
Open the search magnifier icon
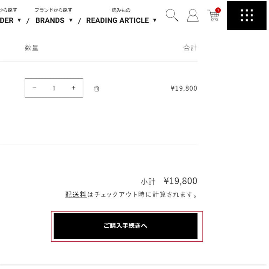pyautogui.click(x=172, y=15)
